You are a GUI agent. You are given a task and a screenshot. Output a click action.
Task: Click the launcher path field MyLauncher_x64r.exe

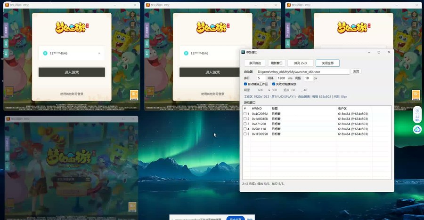tap(303, 72)
